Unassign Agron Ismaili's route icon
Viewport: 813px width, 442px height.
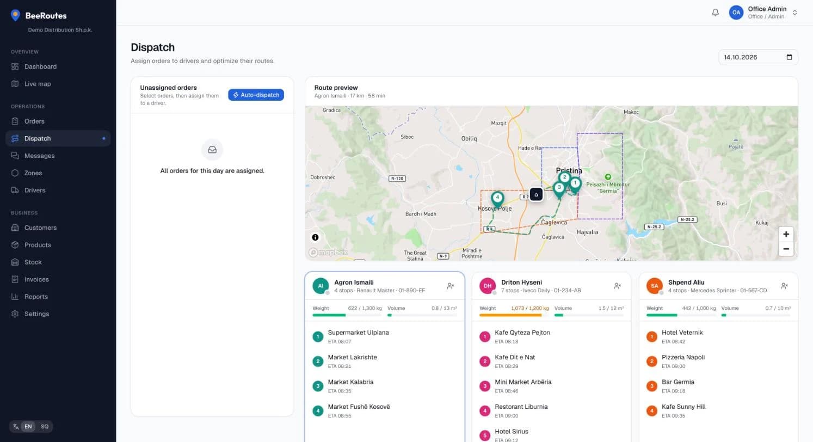coord(450,286)
